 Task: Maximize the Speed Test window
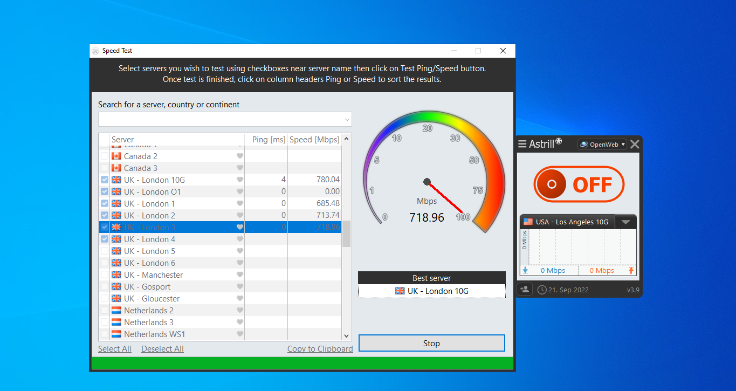pos(478,51)
